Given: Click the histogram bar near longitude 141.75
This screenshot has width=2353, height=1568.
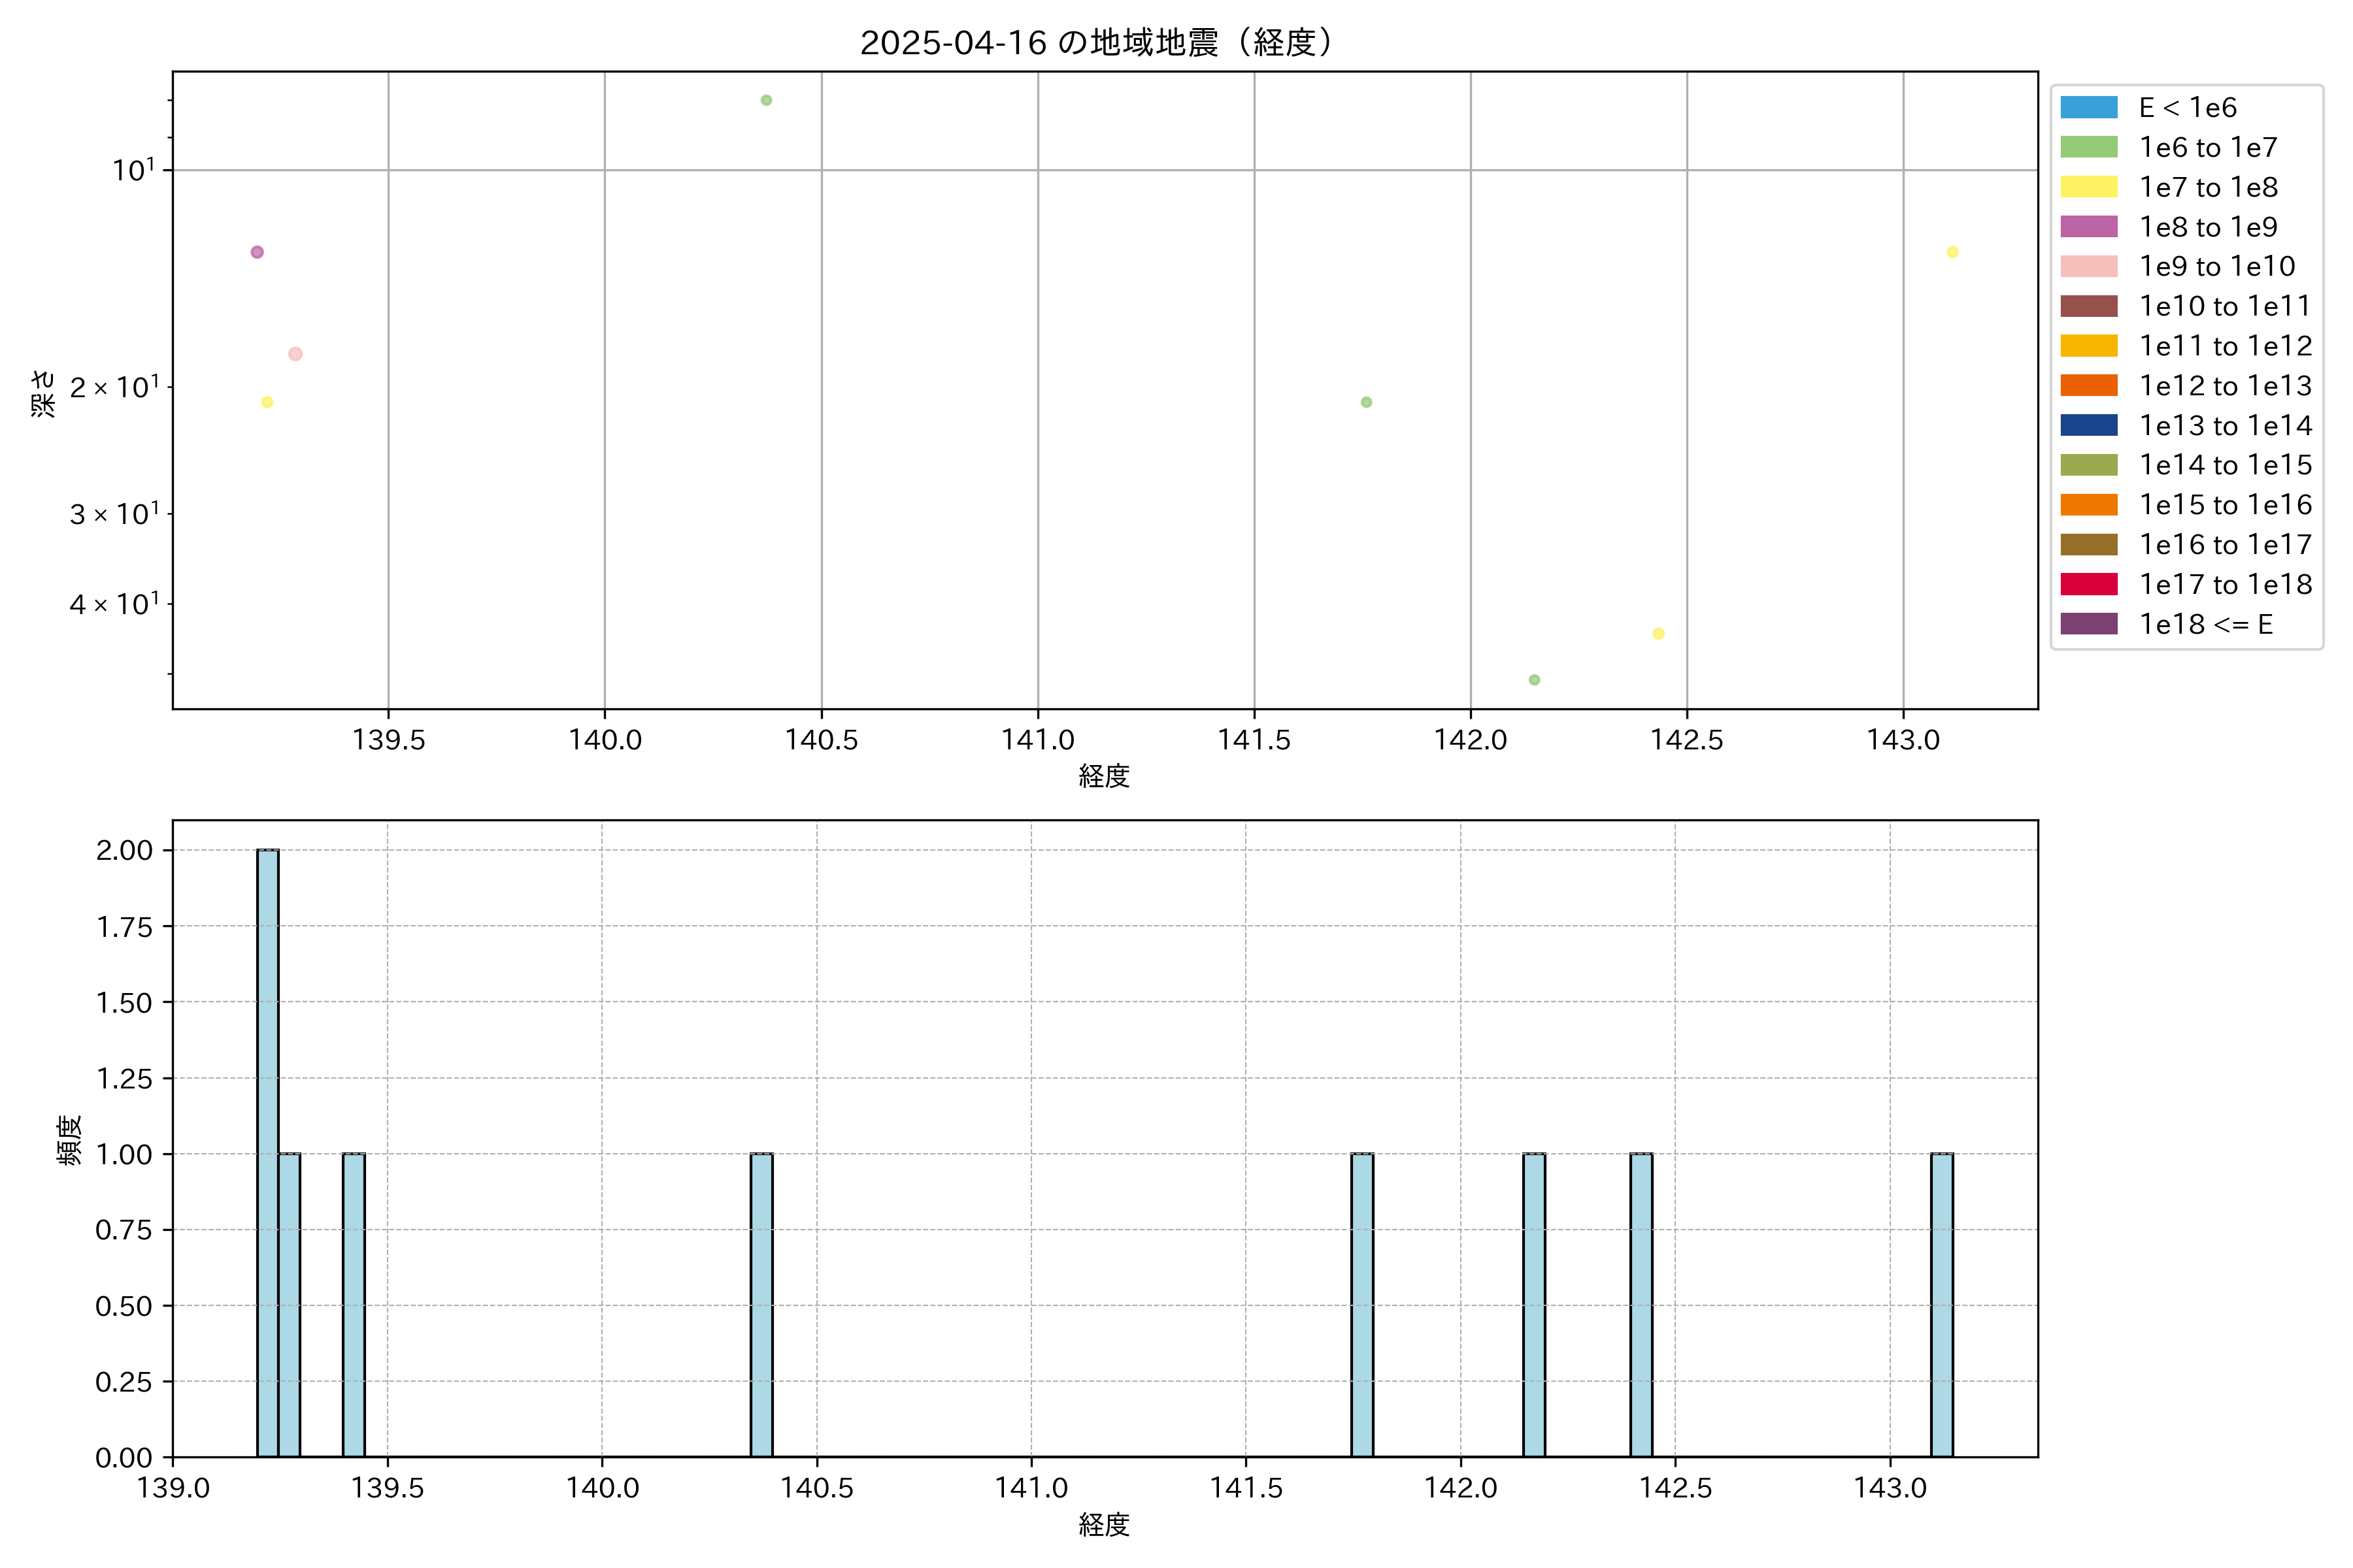Looking at the screenshot, I should (x=1361, y=1305).
